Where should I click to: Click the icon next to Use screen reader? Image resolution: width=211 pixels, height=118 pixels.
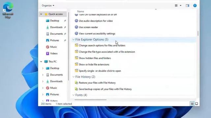click(76, 27)
